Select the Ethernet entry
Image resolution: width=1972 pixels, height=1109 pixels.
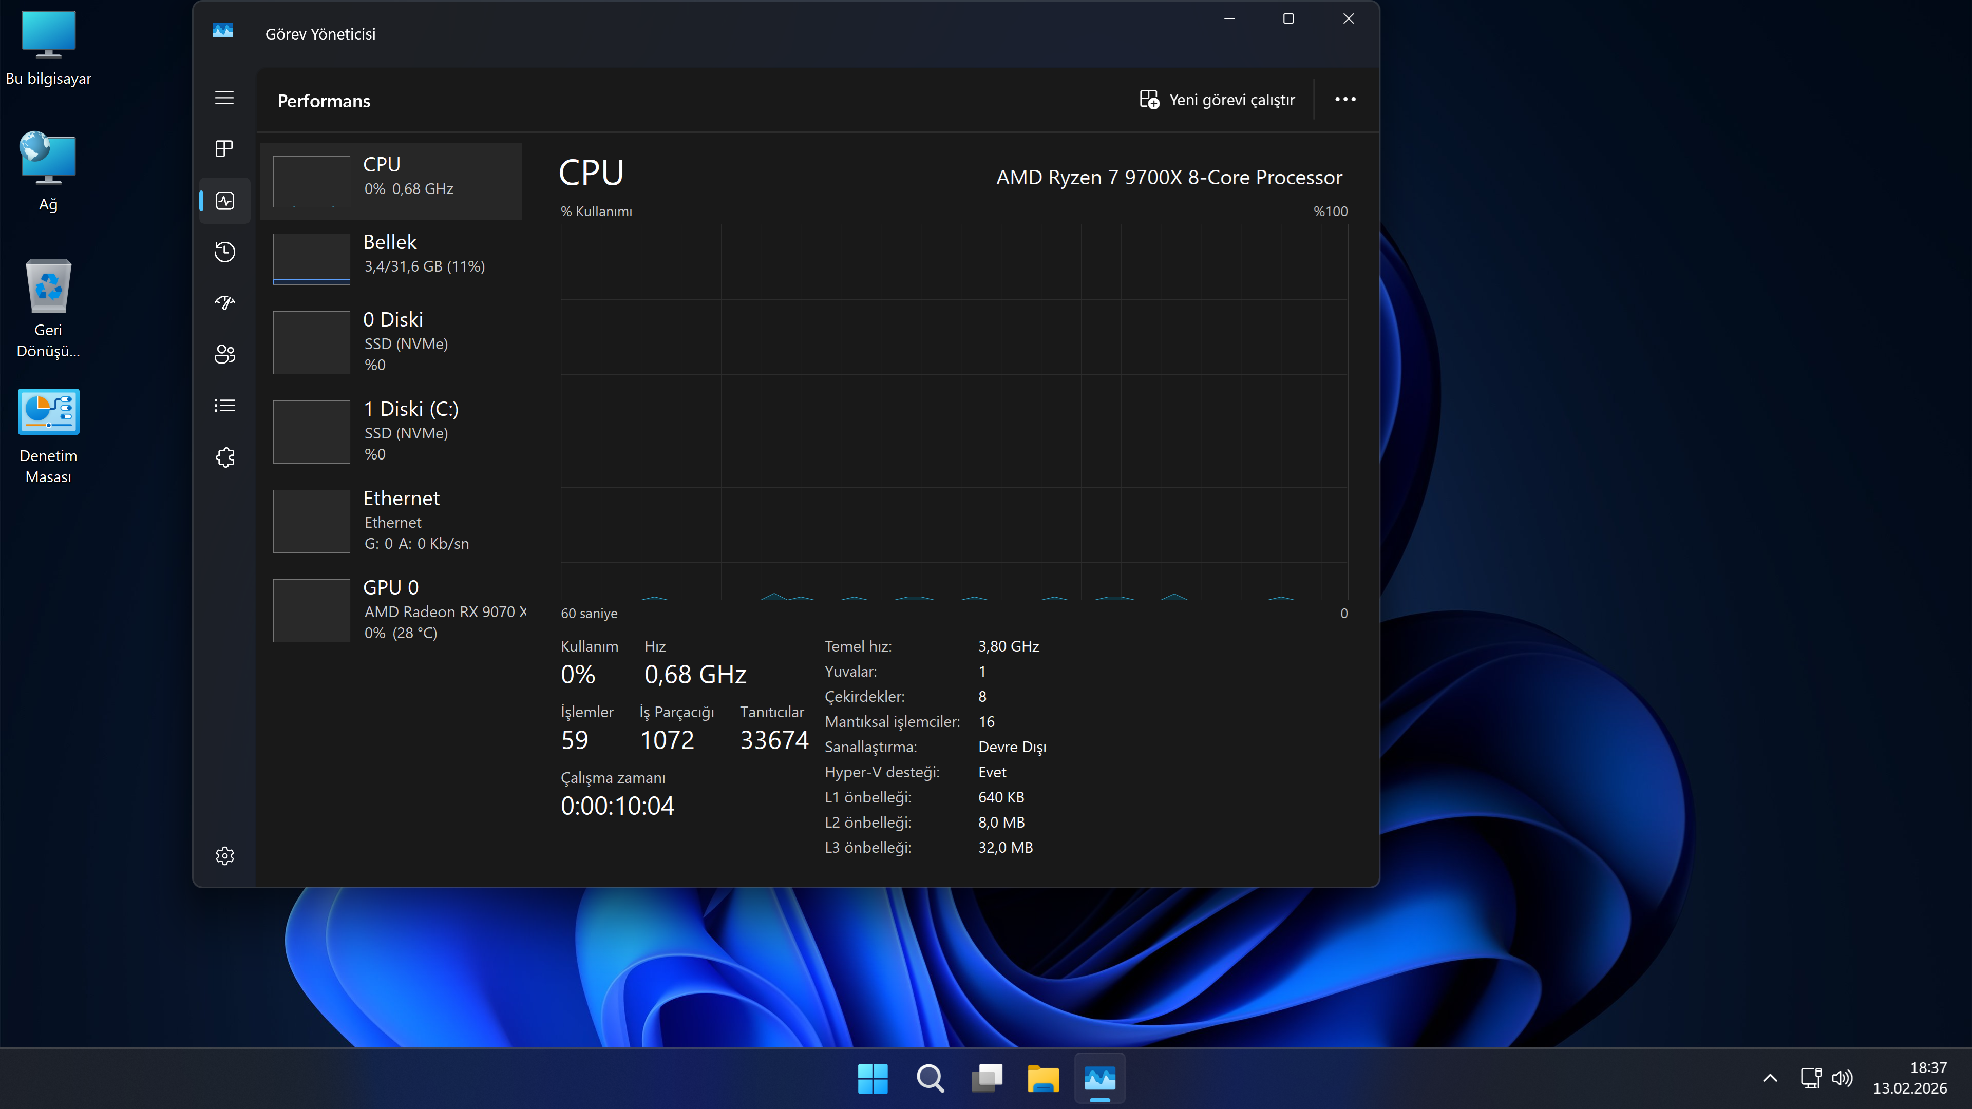[x=390, y=521]
